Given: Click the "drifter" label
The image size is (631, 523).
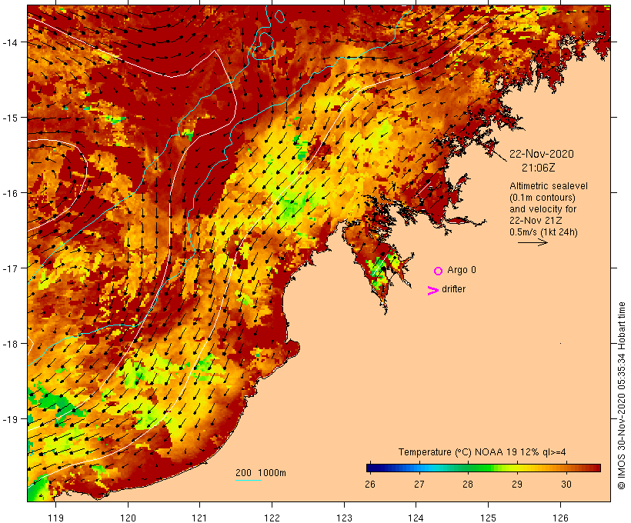Looking at the screenshot, I should click(453, 289).
